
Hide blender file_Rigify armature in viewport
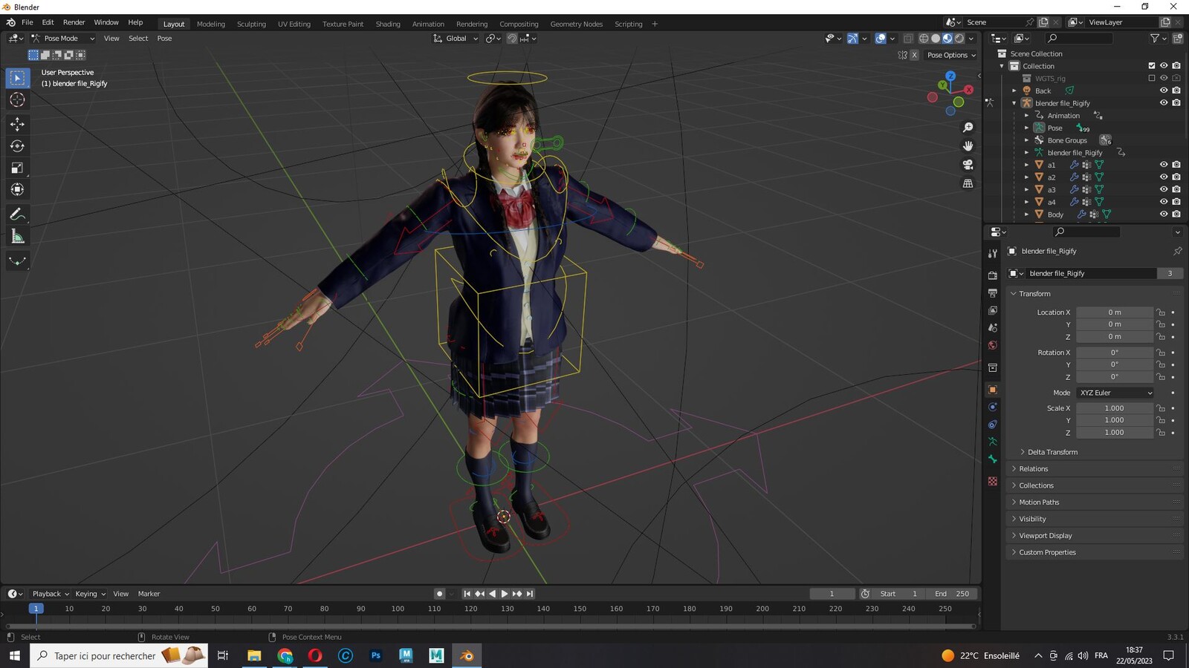1164,103
